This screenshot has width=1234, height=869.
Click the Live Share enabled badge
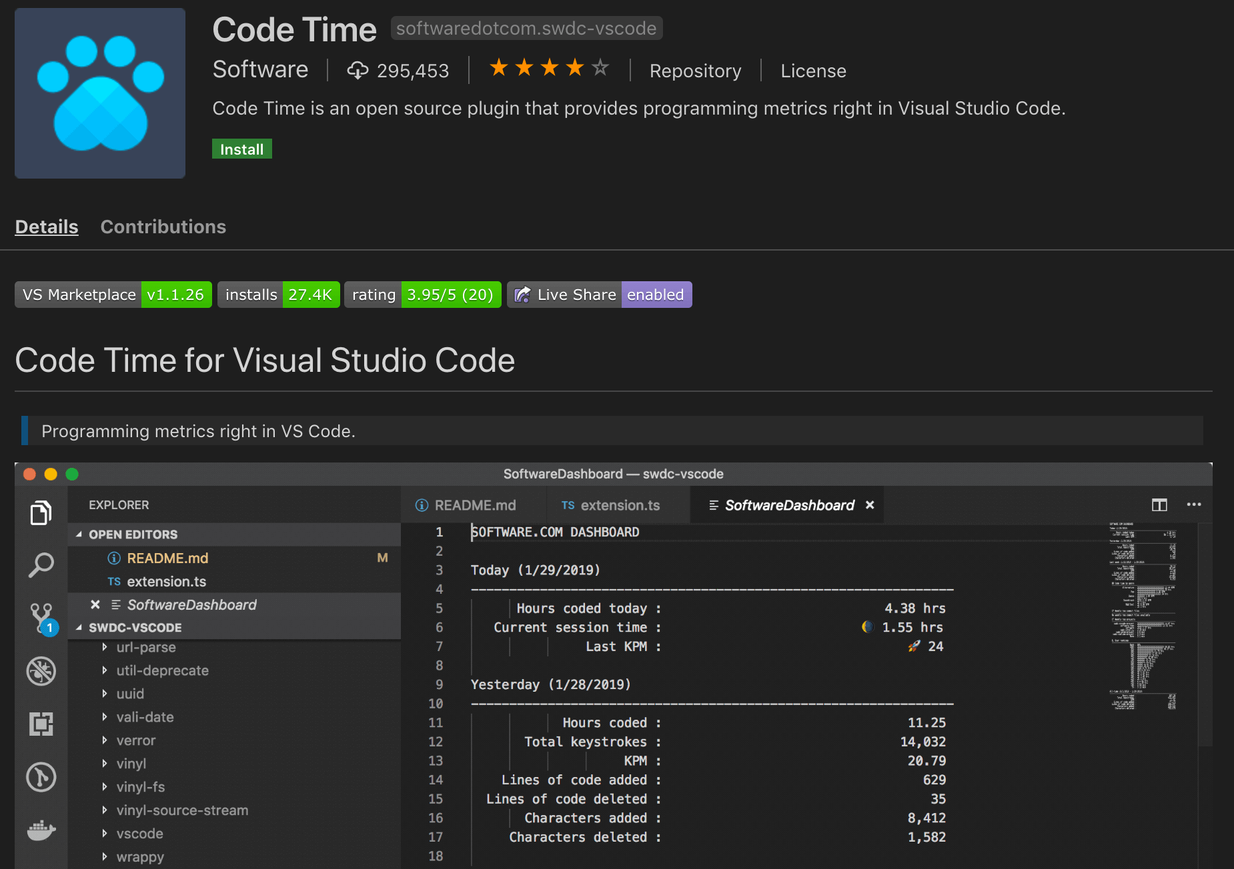(x=600, y=295)
